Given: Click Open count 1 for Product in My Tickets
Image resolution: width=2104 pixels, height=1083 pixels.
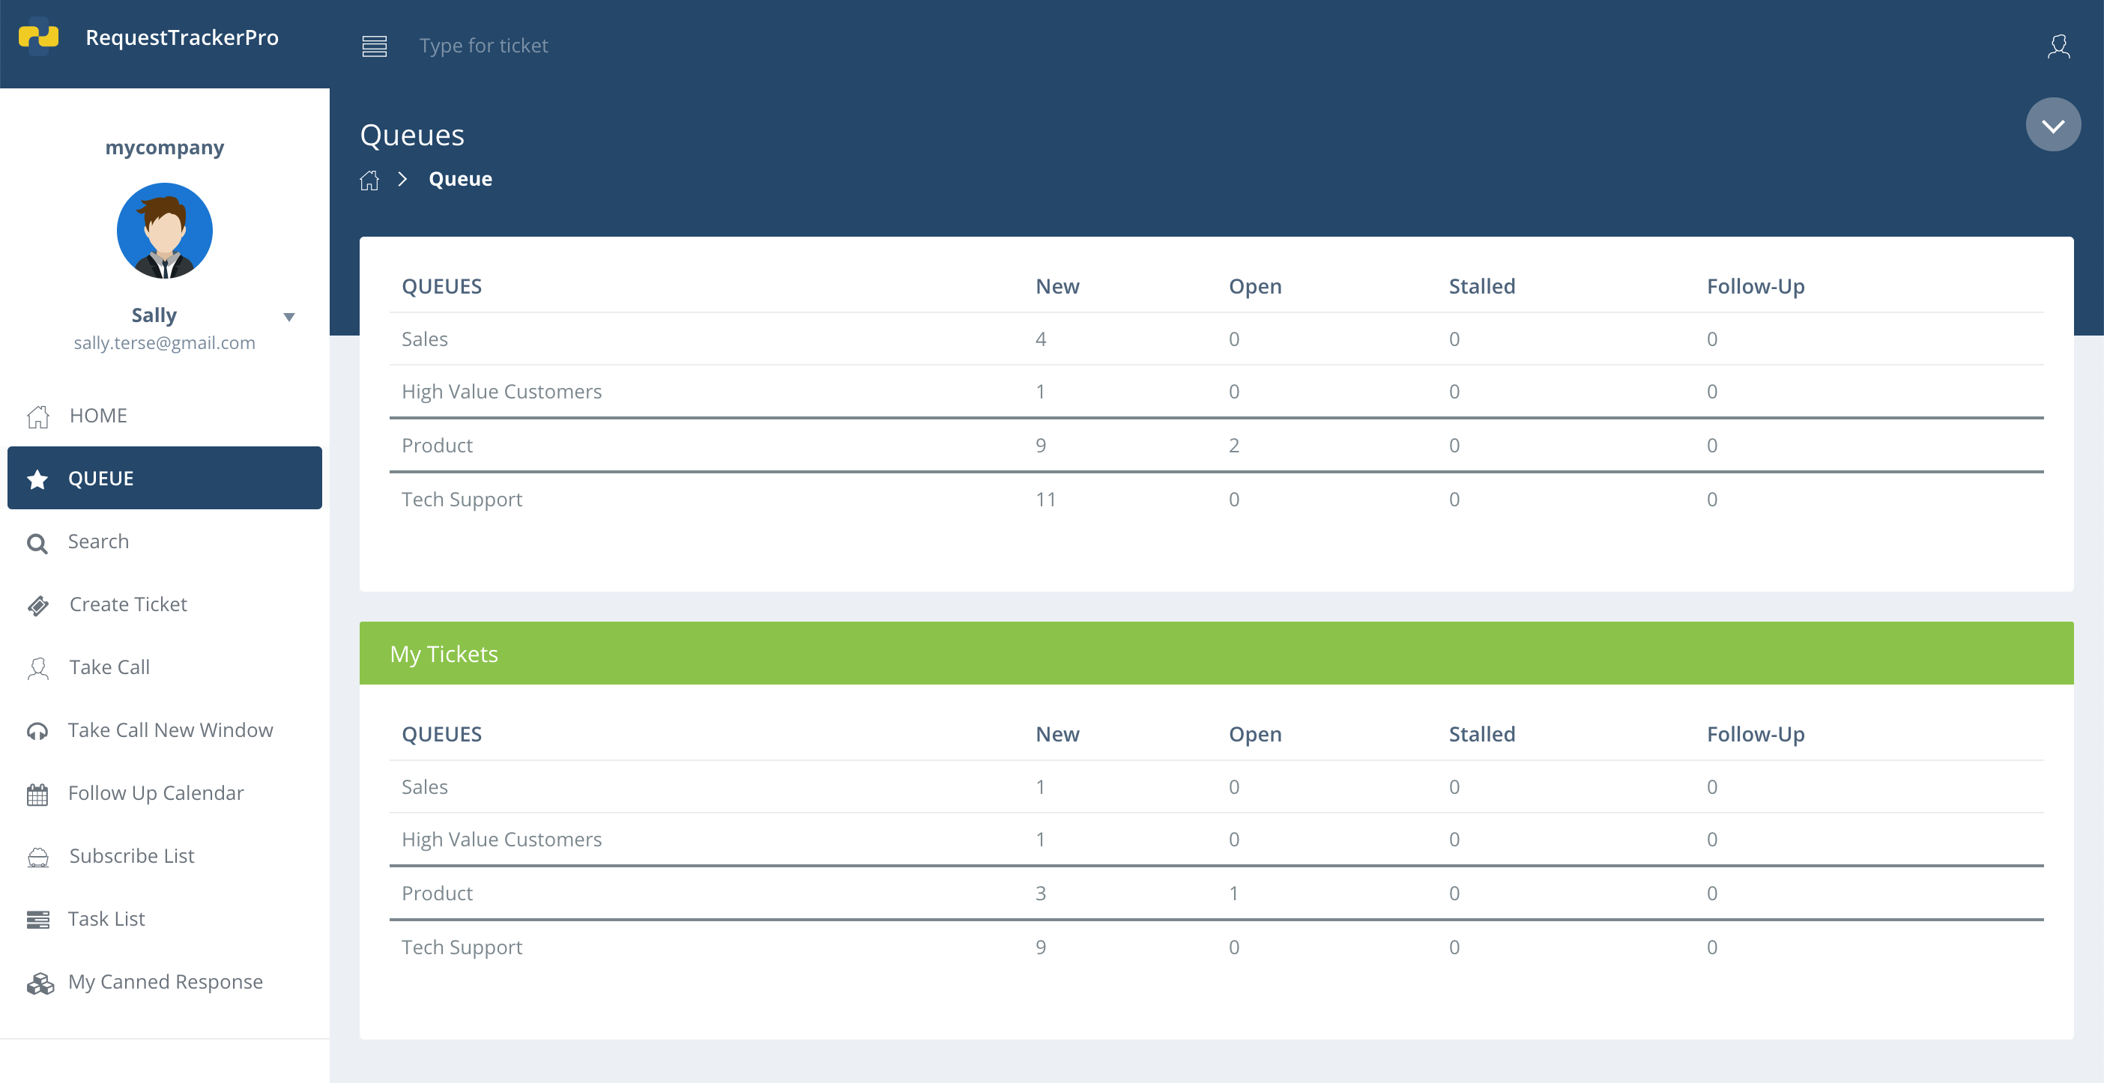Looking at the screenshot, I should (1233, 894).
